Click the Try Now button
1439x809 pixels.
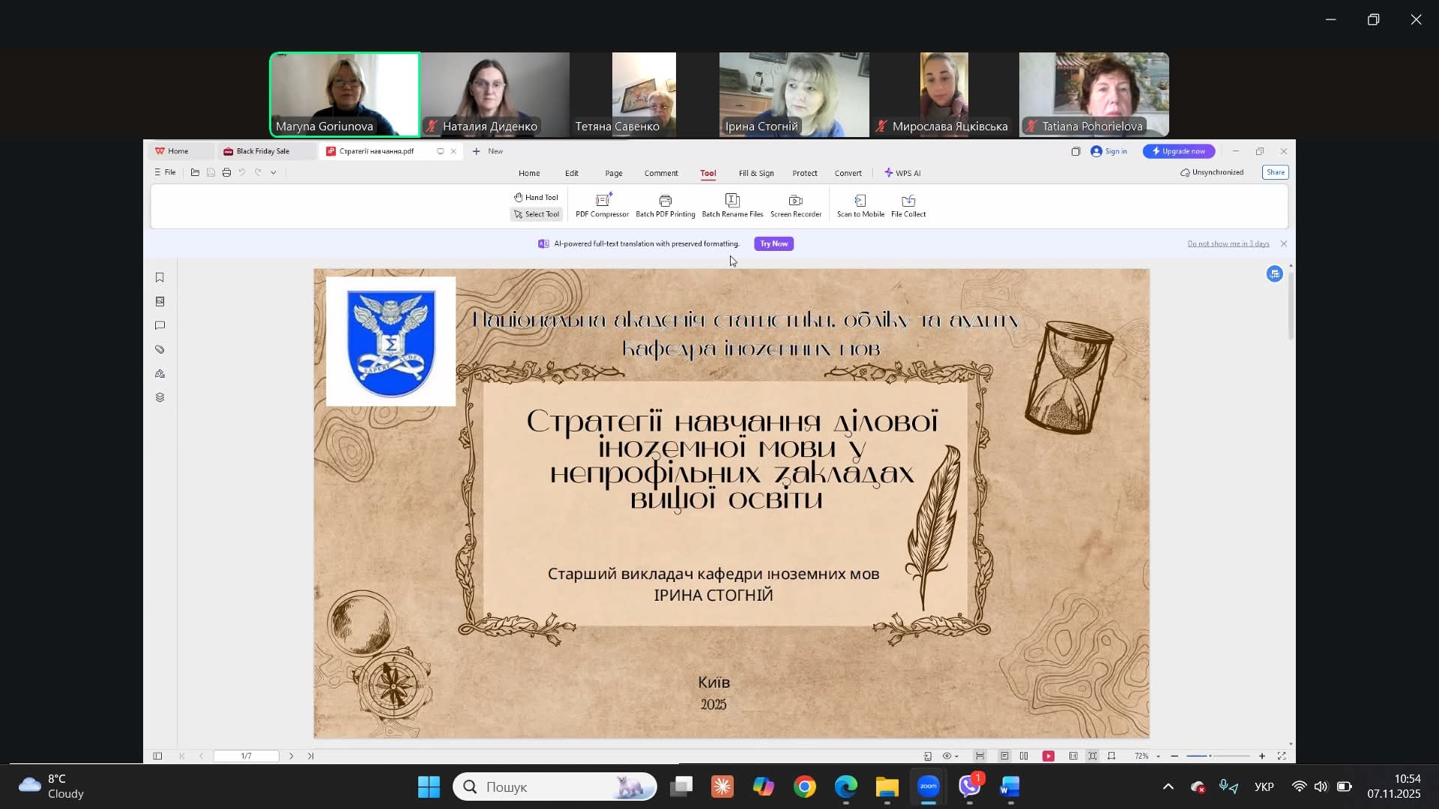pos(773,244)
